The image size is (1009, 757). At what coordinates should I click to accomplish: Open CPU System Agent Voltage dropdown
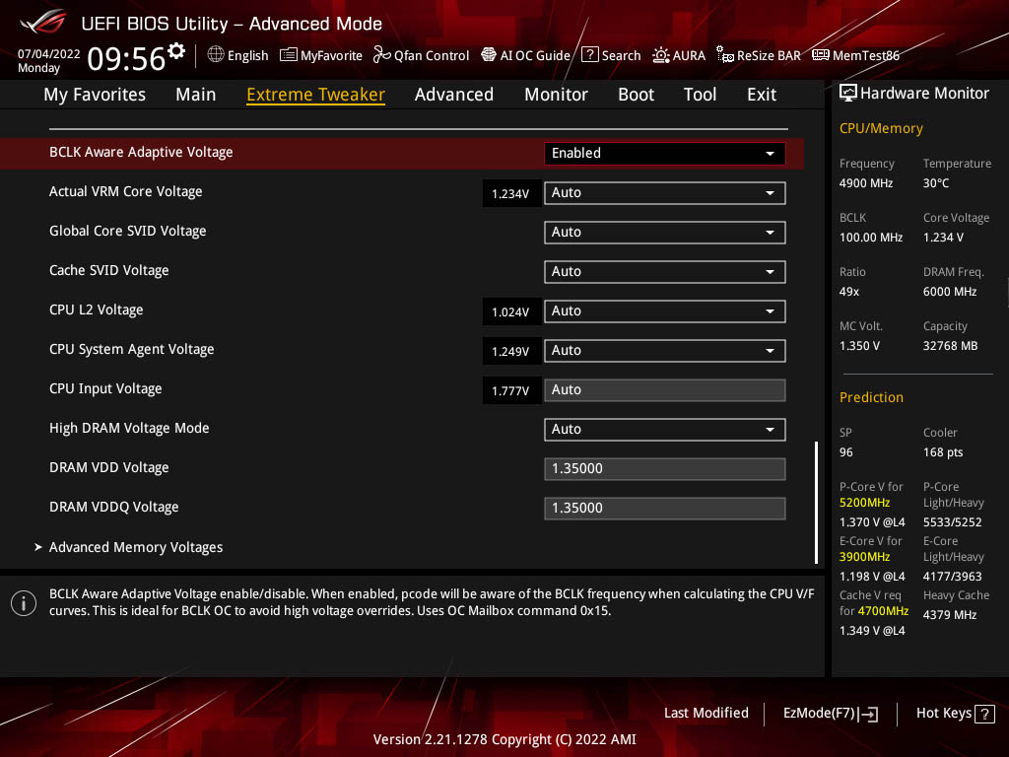665,351
